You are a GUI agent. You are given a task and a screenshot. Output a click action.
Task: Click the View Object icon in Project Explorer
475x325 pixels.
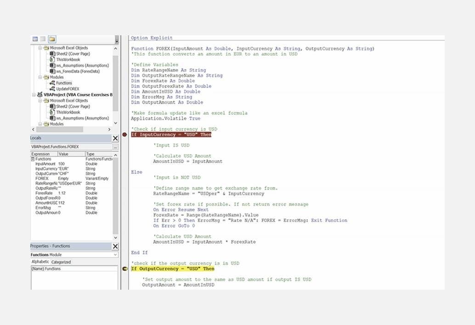click(43, 39)
